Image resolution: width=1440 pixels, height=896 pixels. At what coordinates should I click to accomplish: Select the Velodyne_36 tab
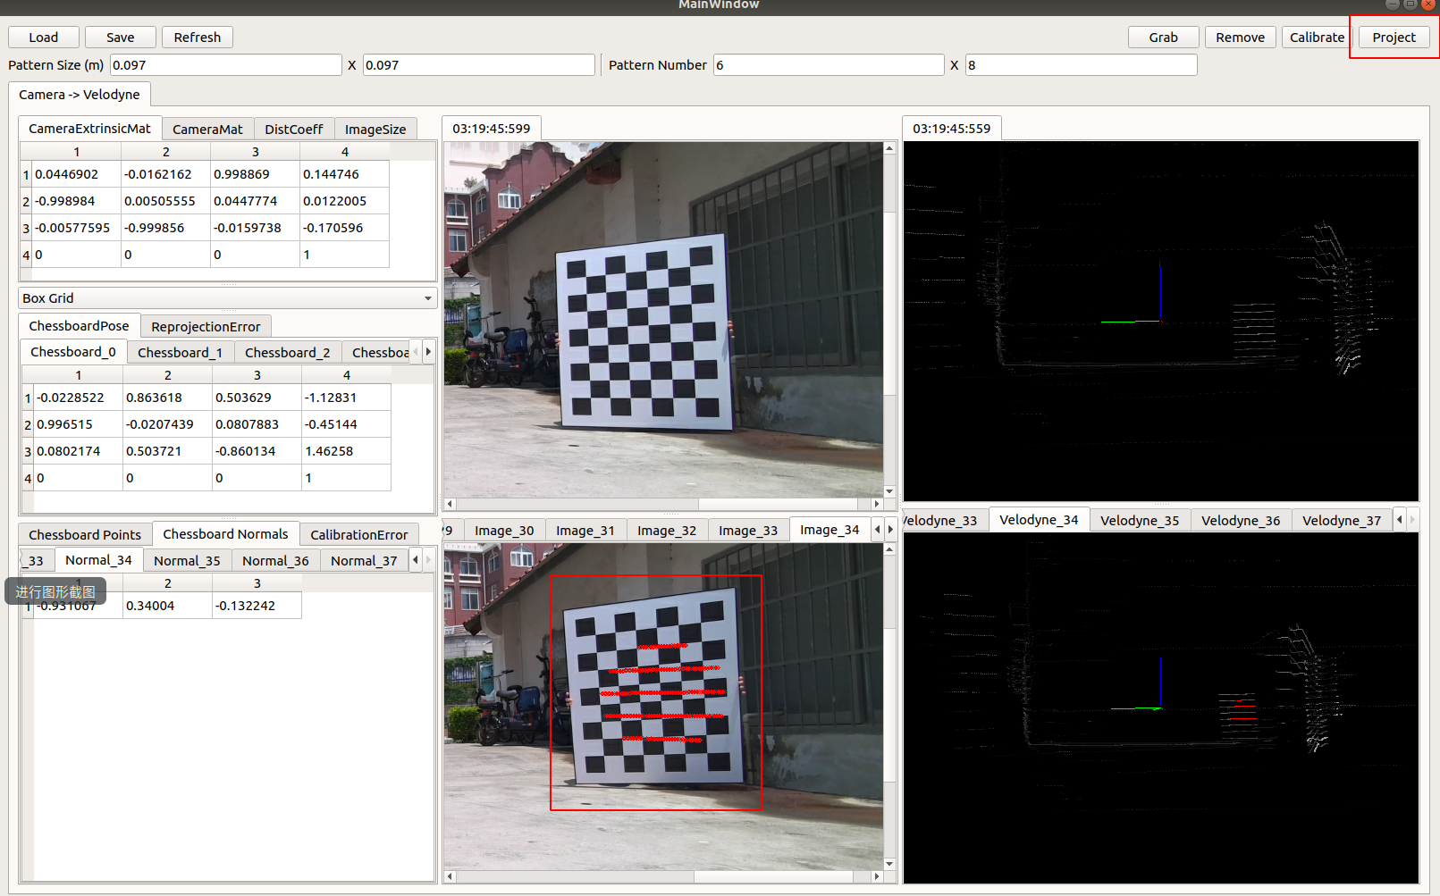pos(1241,520)
